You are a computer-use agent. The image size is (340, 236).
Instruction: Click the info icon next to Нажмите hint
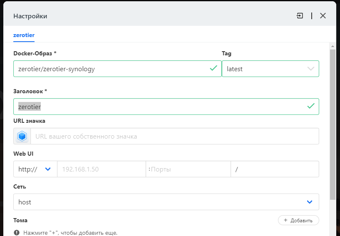[17, 233]
